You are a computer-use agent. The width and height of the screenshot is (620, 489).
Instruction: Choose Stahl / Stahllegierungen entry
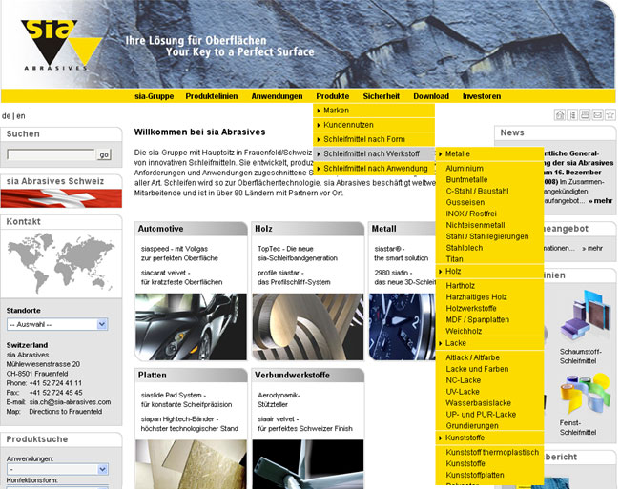click(487, 236)
